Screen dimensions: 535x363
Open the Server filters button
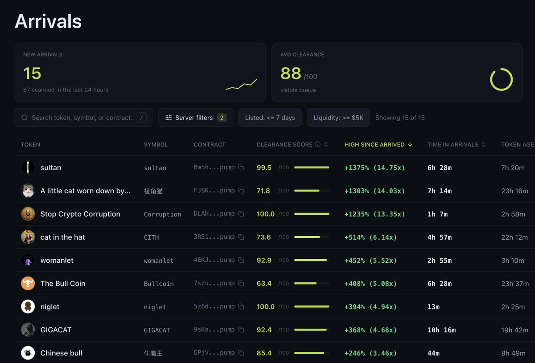point(196,118)
